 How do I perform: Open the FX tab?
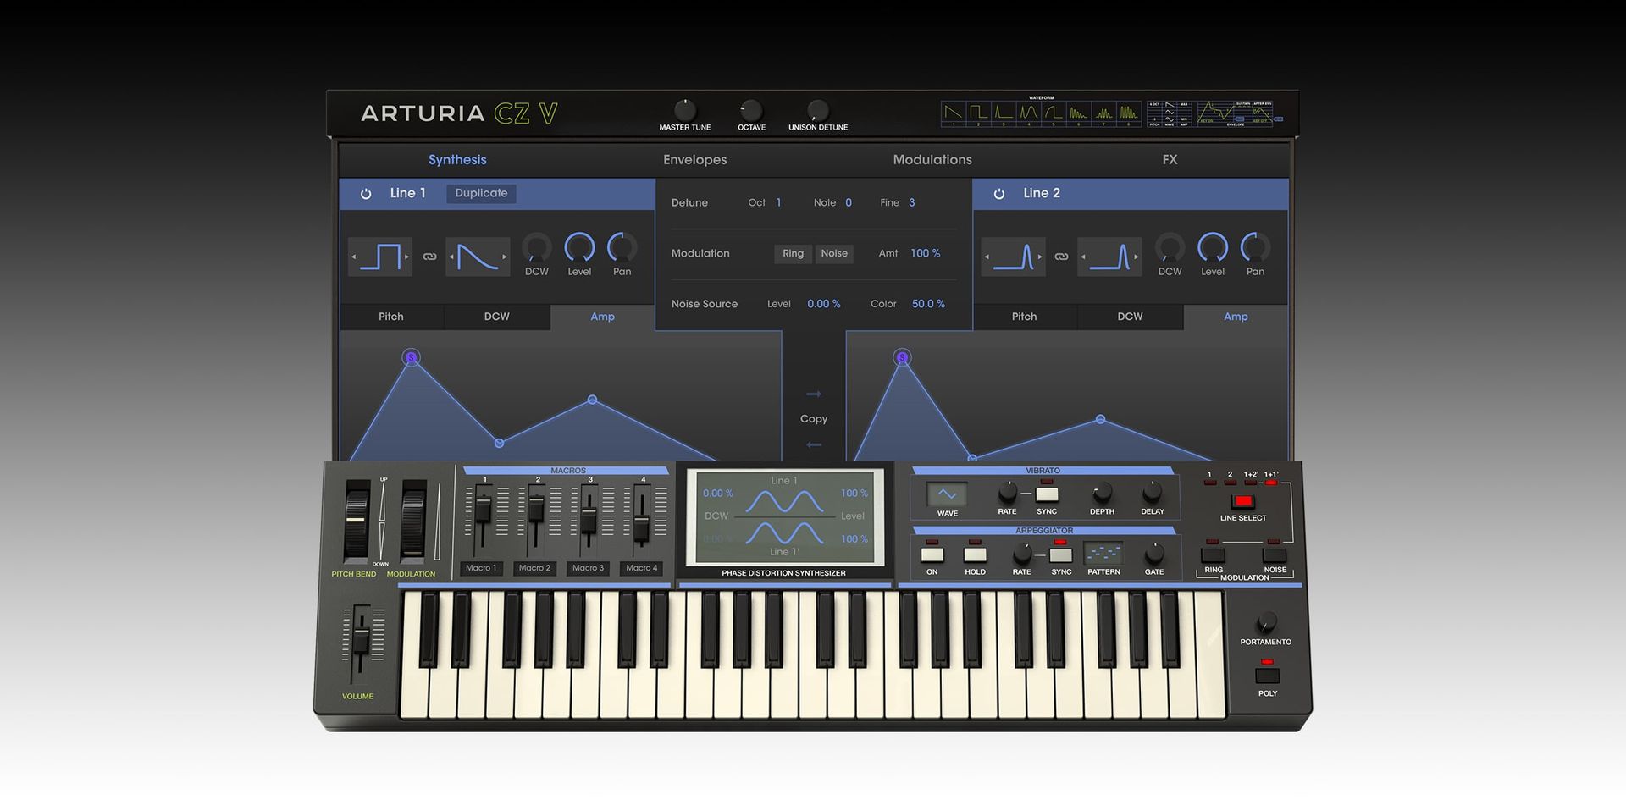pyautogui.click(x=1170, y=160)
